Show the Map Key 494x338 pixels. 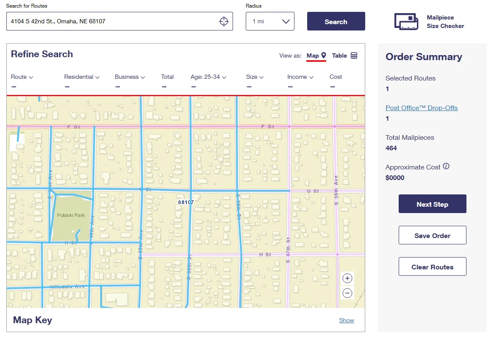click(346, 321)
